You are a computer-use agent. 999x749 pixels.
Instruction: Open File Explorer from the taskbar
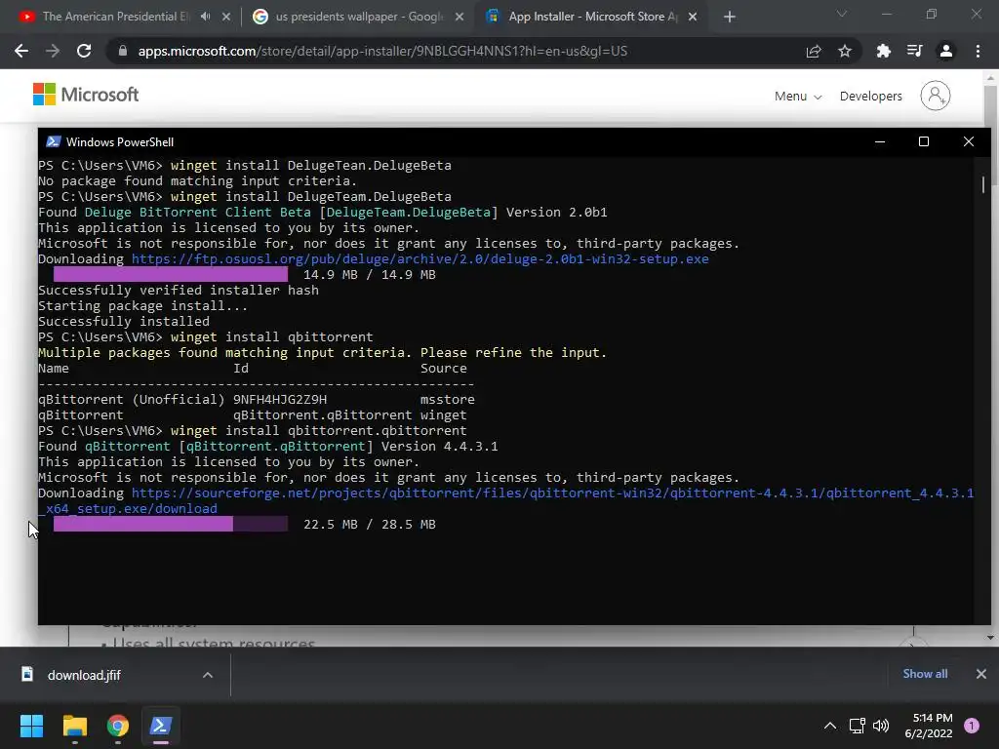[x=74, y=726]
